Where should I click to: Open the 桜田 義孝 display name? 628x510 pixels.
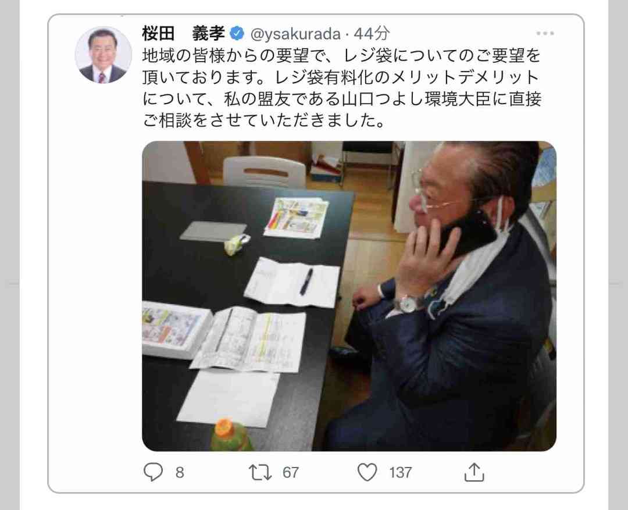pyautogui.click(x=183, y=34)
